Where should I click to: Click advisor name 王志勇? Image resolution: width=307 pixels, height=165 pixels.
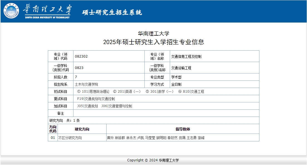click(x=192, y=138)
